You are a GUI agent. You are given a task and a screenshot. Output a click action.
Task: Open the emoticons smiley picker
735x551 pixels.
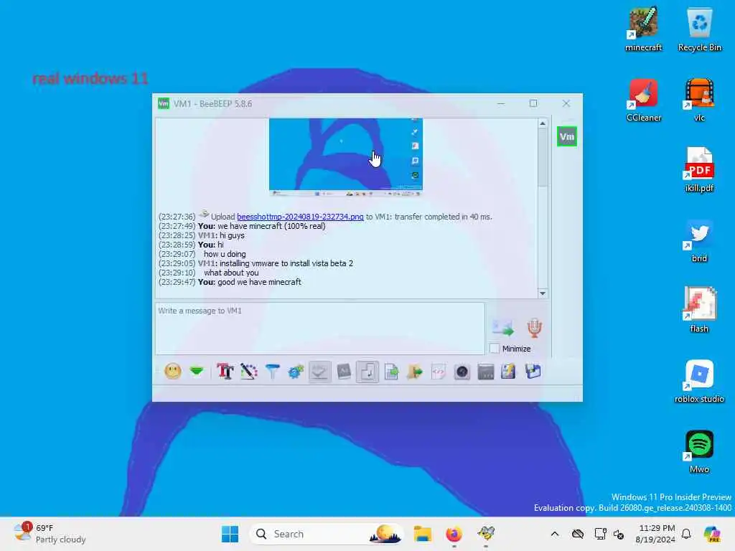[x=173, y=372]
